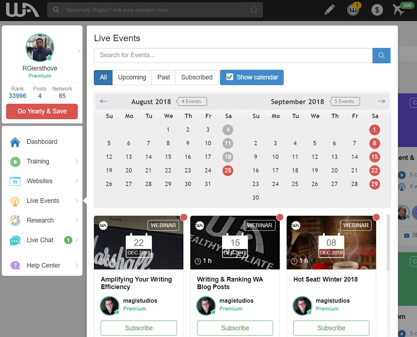This screenshot has width=417, height=337.
Task: Click WA badge icon on the 22 Dec webinar thumbnail
Action: [104, 225]
